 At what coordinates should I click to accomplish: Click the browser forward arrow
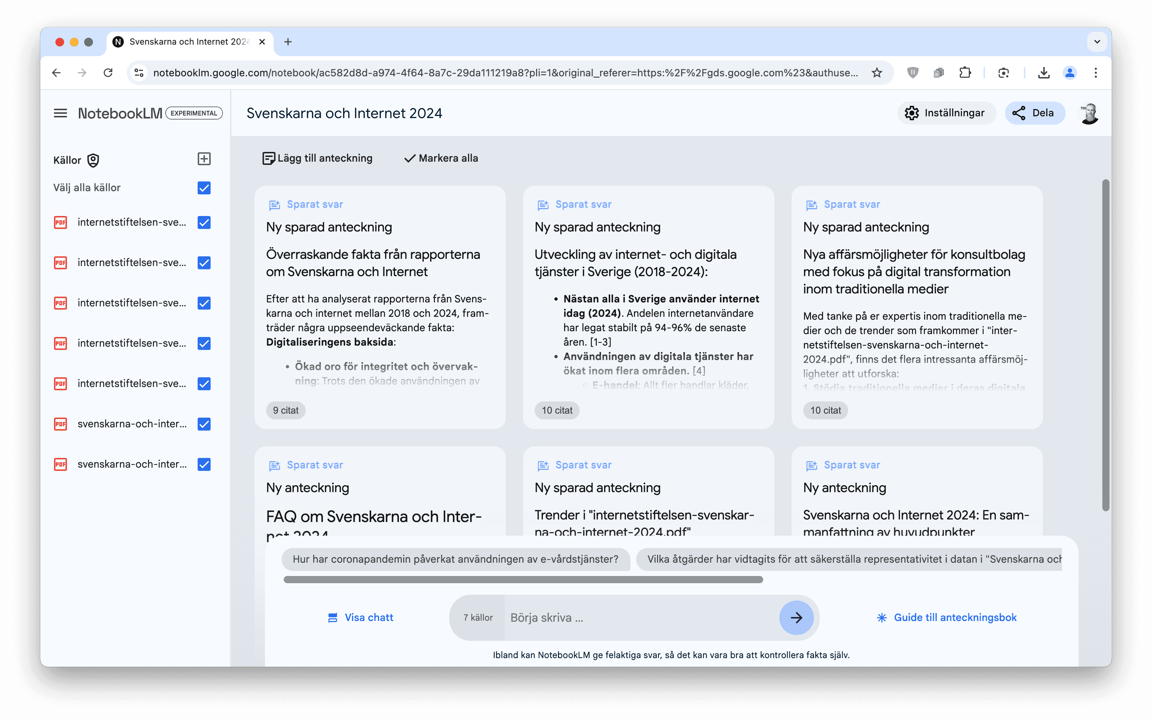point(82,72)
